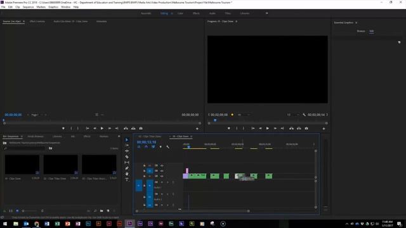Add marker in the Source monitor
Screen dimensions: 406x228
(63, 128)
